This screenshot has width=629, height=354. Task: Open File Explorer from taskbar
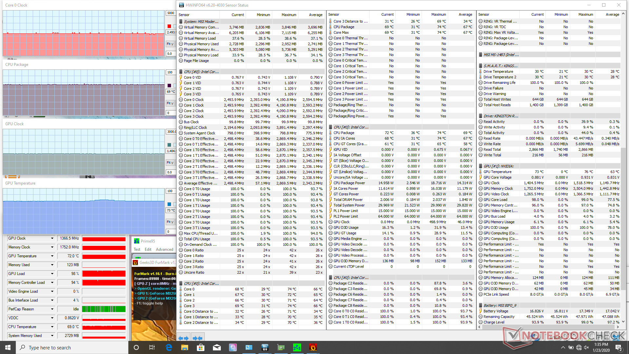point(184,347)
